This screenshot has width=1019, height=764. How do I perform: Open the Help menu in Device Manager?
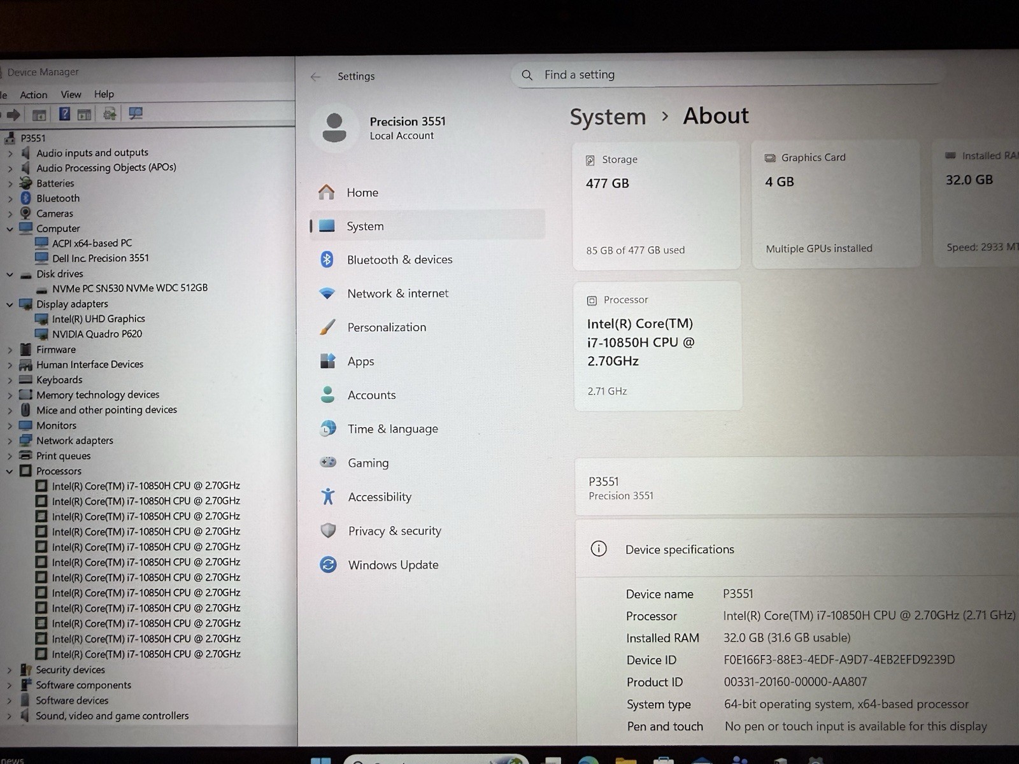tap(104, 94)
